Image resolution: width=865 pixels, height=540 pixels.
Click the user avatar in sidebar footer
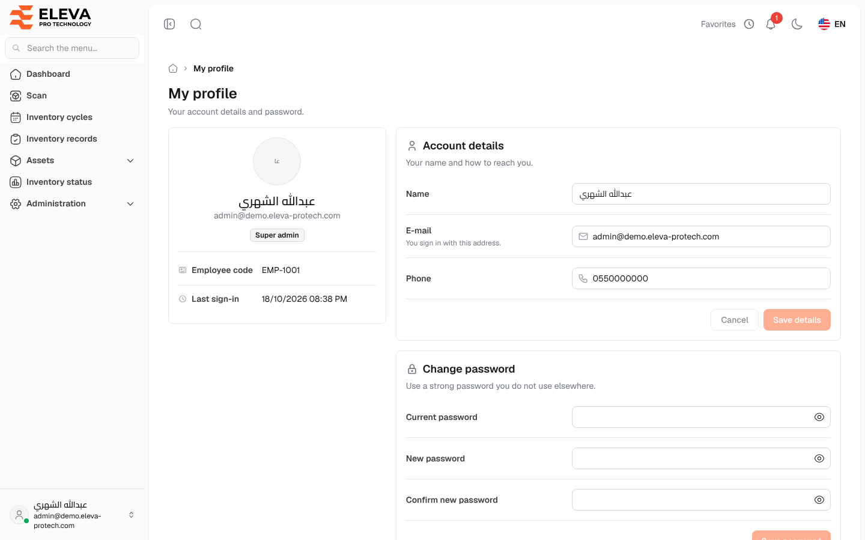click(x=19, y=515)
